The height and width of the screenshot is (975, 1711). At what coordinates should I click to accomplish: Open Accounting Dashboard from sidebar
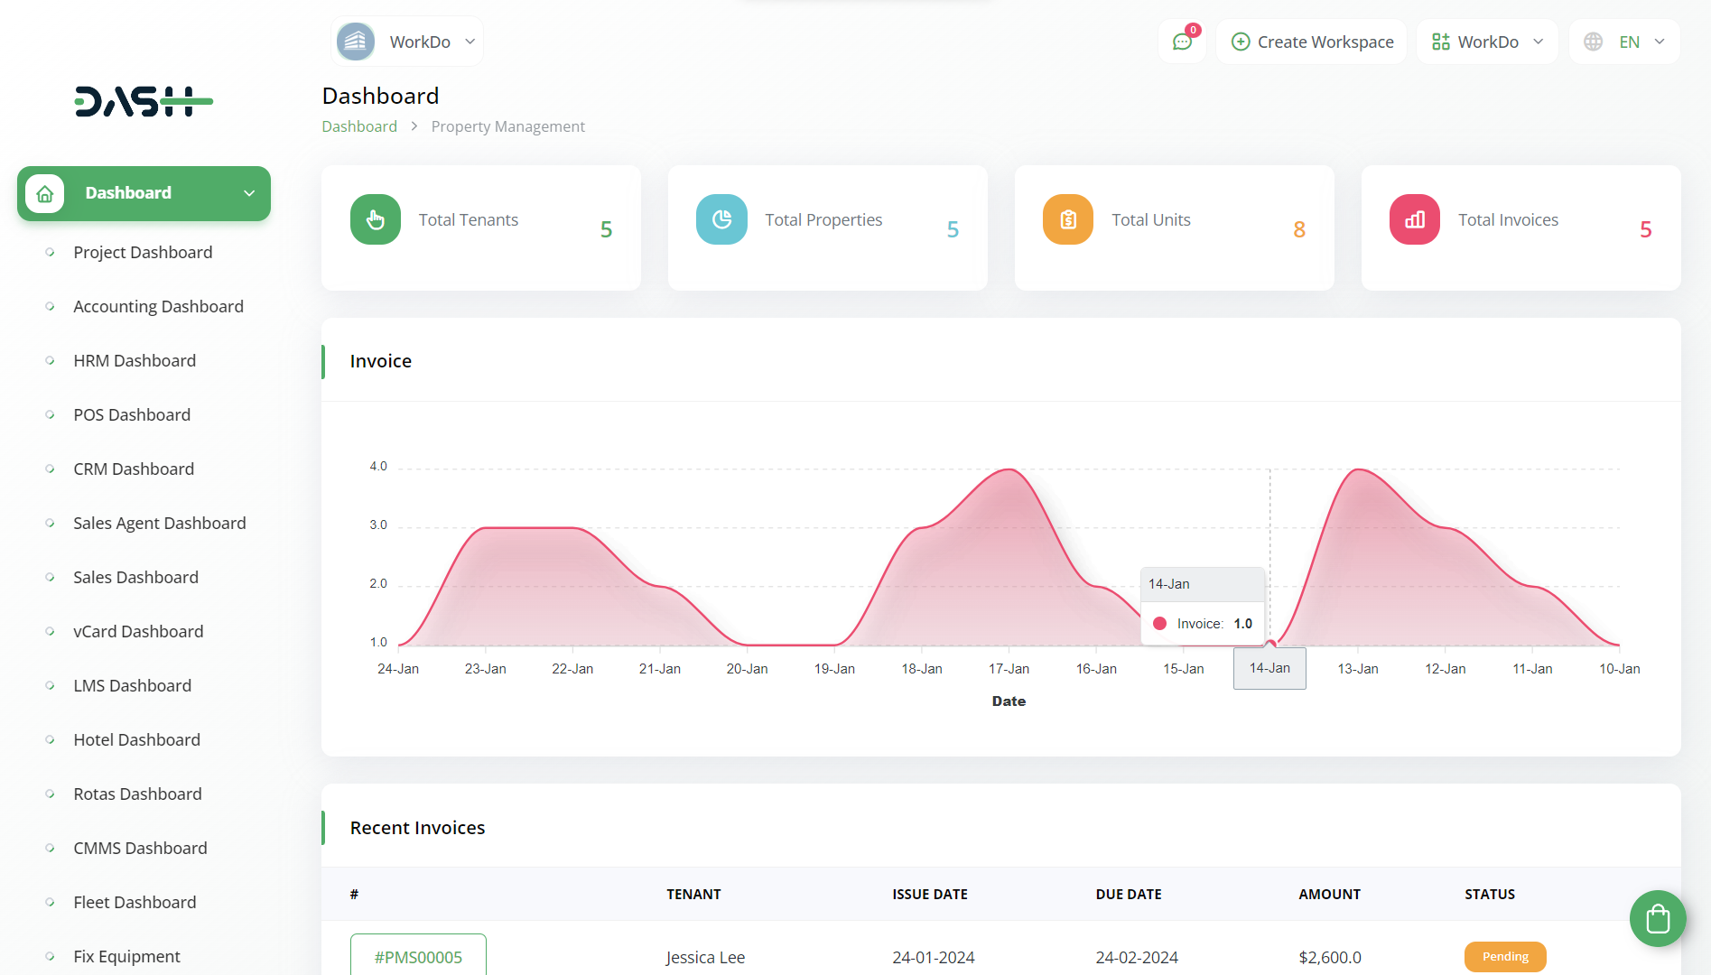coord(158,307)
